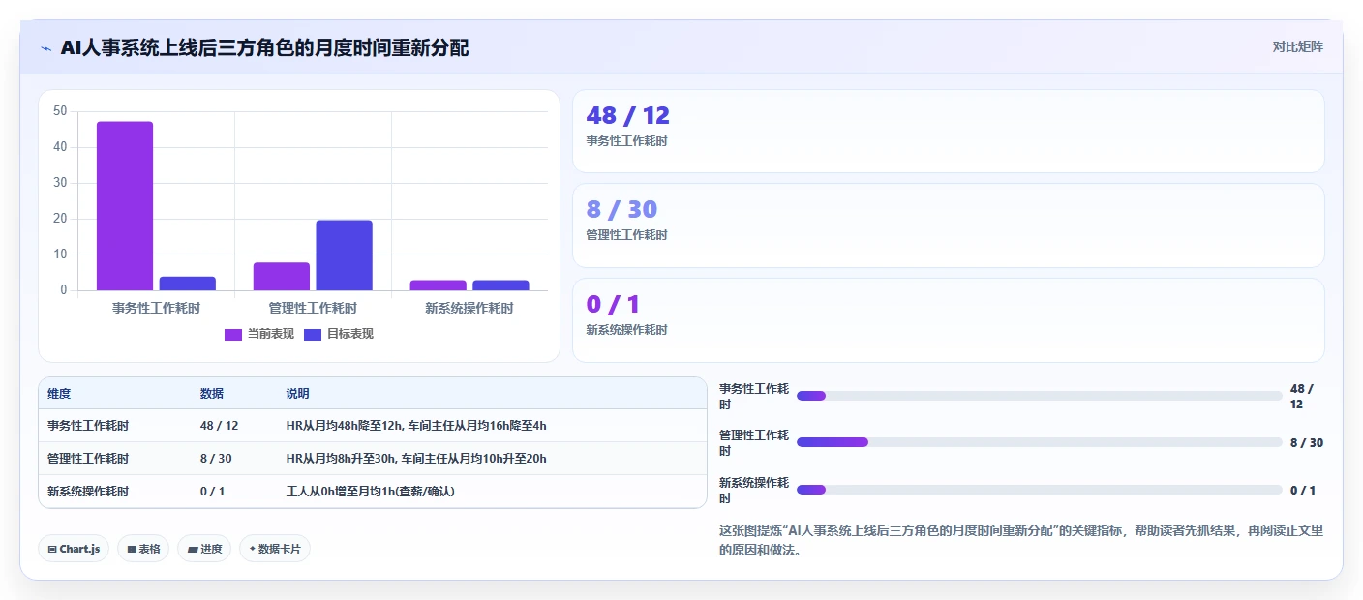
Task: Click the 说明 column header
Action: pos(298,394)
